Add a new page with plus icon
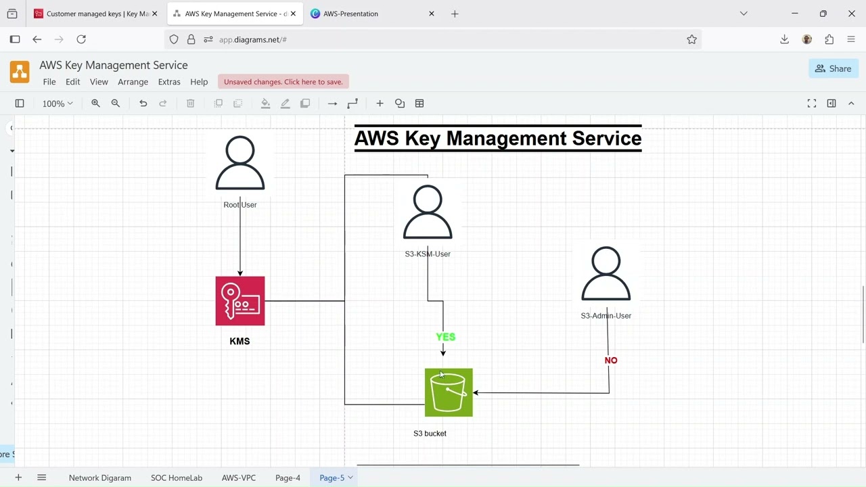Image resolution: width=866 pixels, height=487 pixels. [18, 478]
